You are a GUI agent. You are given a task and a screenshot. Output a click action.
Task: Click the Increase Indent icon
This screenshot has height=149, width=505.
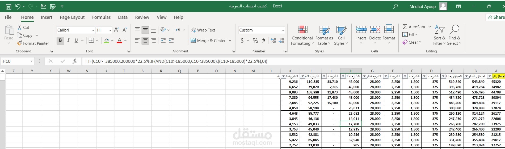[x=171, y=40]
